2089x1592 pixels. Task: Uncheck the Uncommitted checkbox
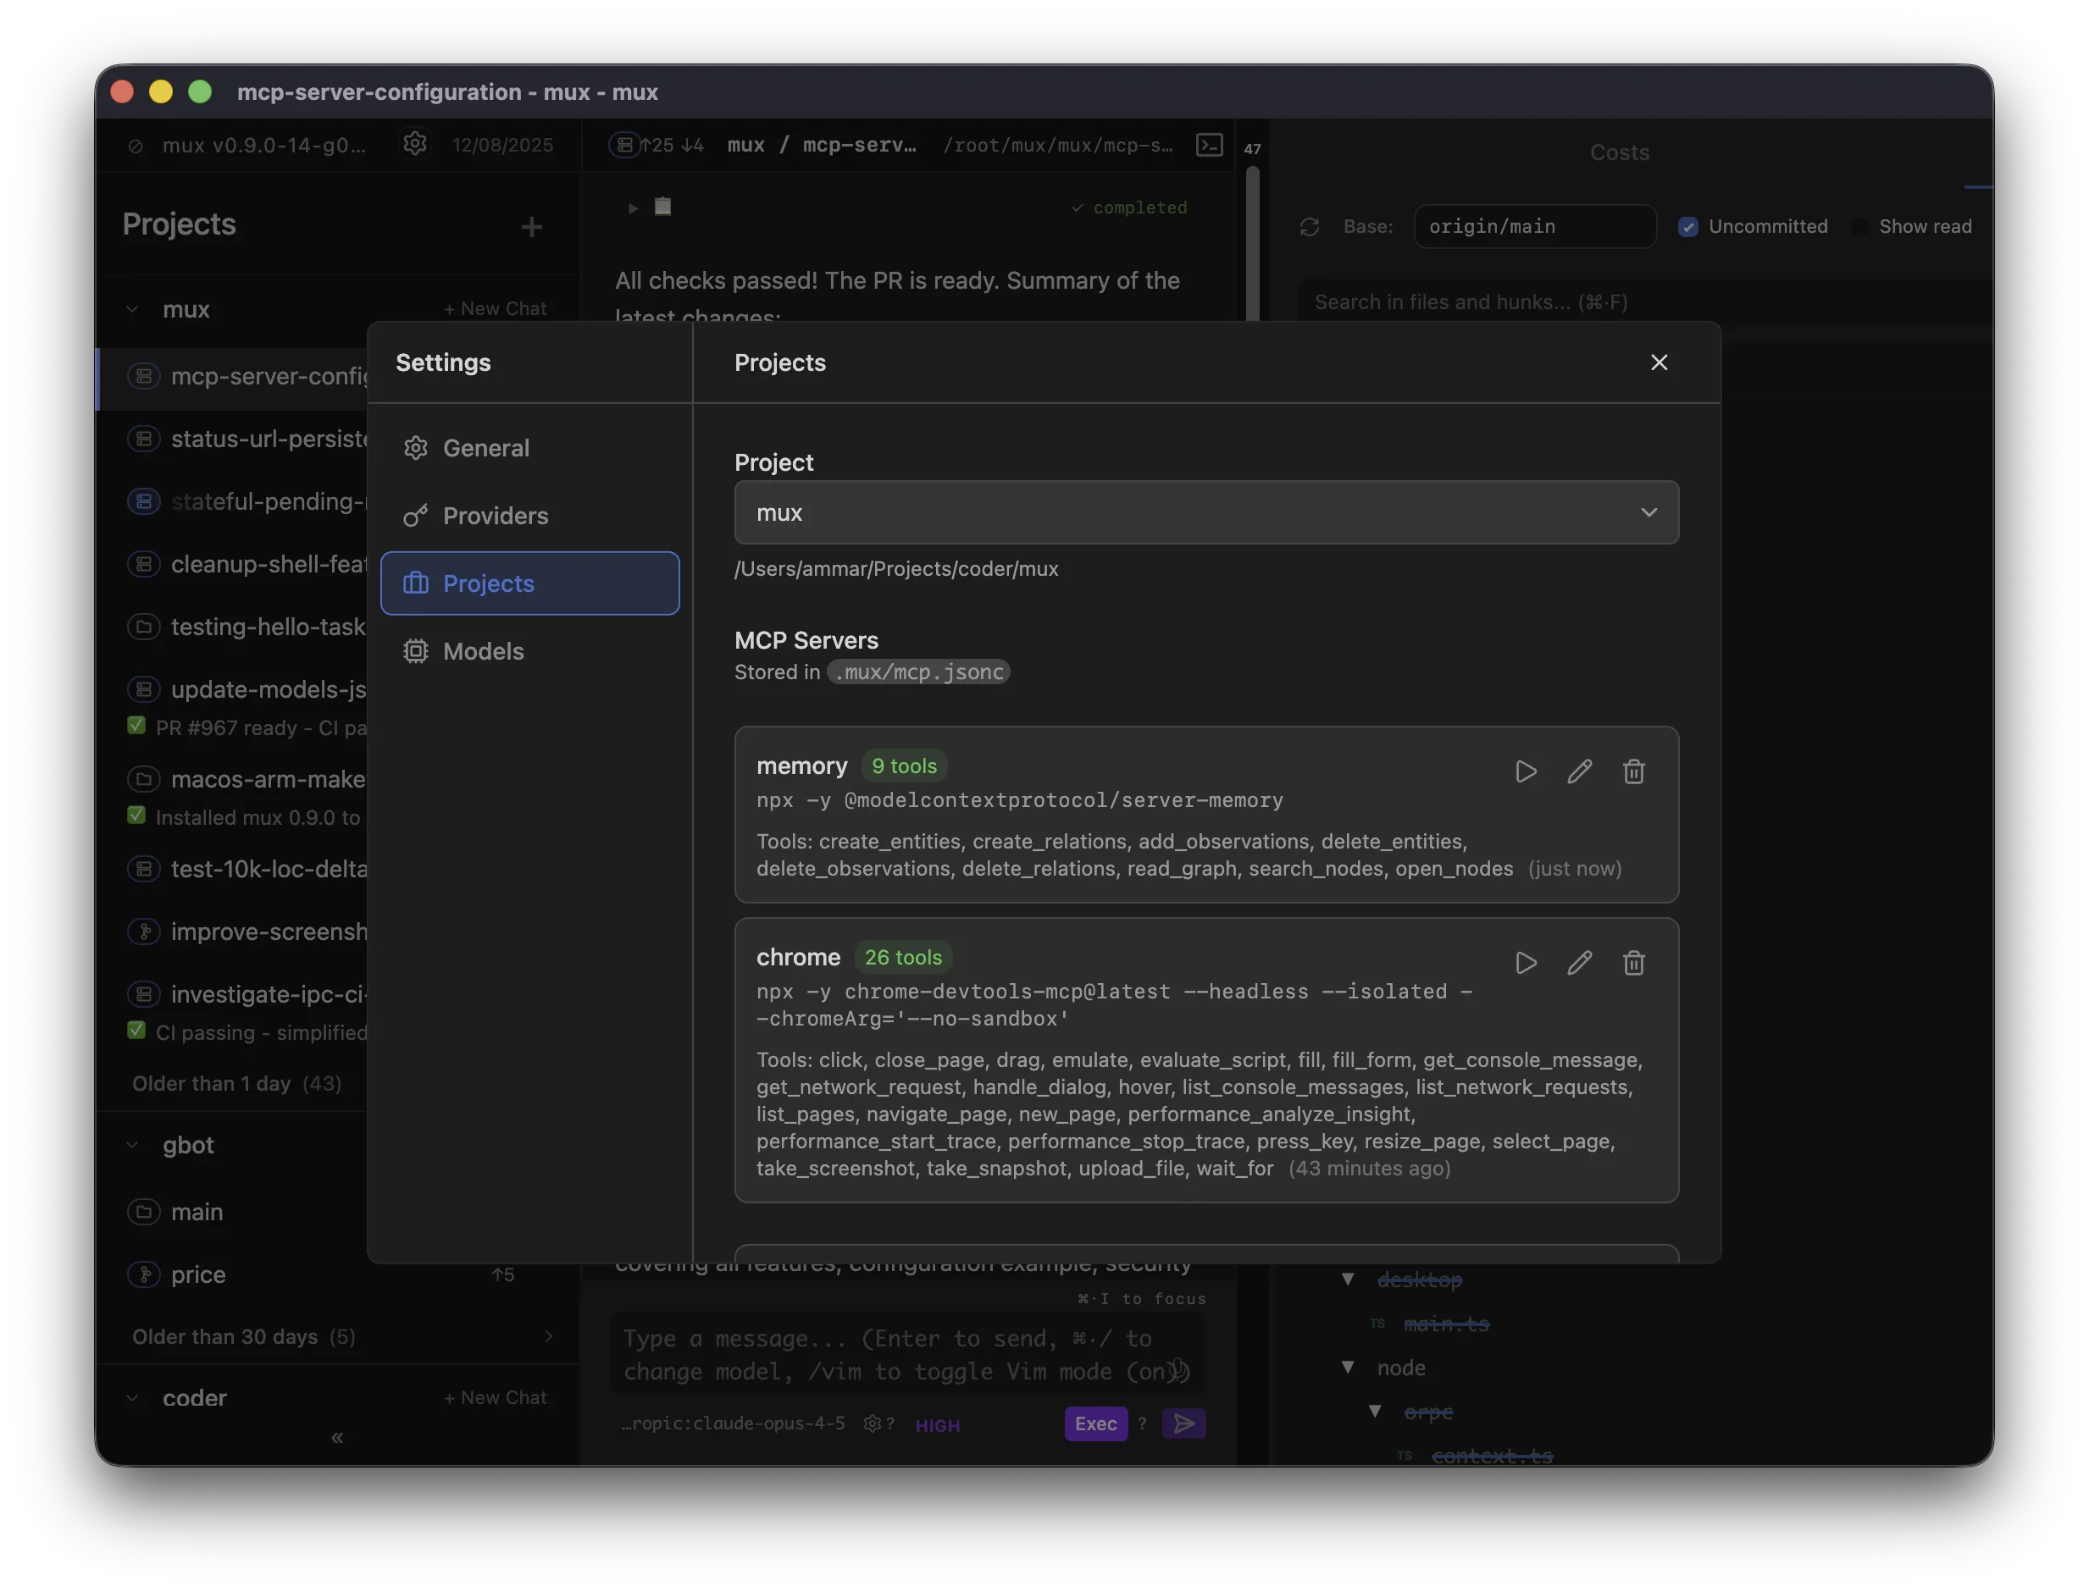click(x=1690, y=226)
